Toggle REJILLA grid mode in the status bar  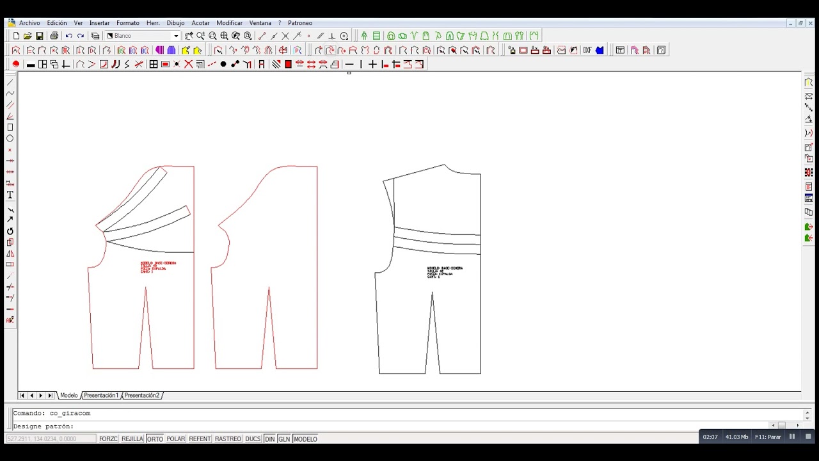pos(132,439)
